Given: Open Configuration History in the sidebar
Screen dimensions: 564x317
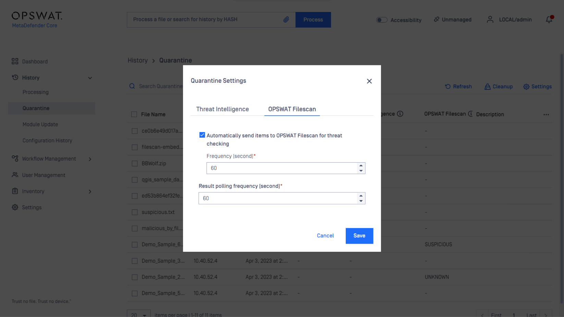Looking at the screenshot, I should (47, 140).
